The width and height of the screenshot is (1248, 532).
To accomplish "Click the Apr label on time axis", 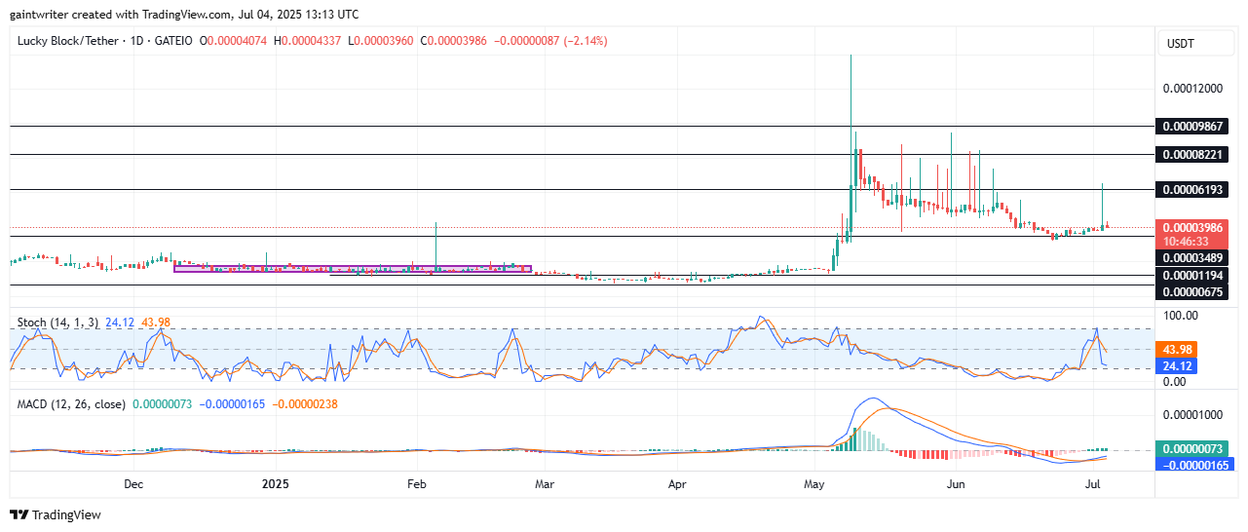I will pyautogui.click(x=675, y=483).
